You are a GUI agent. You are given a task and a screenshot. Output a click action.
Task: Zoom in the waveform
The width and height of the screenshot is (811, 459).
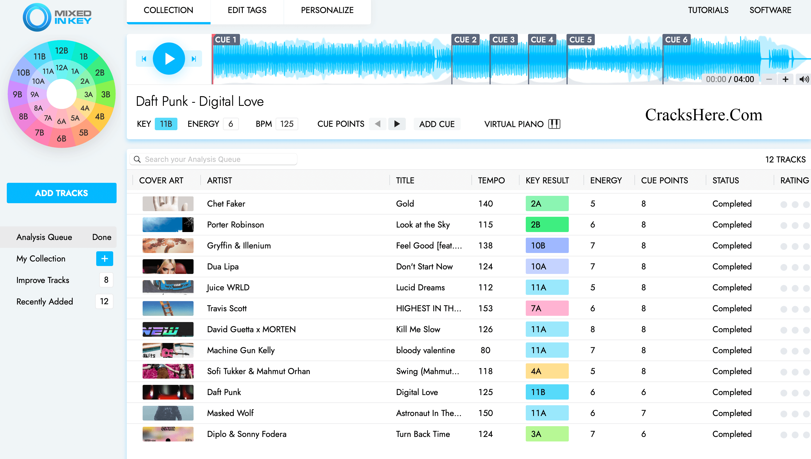click(x=786, y=79)
